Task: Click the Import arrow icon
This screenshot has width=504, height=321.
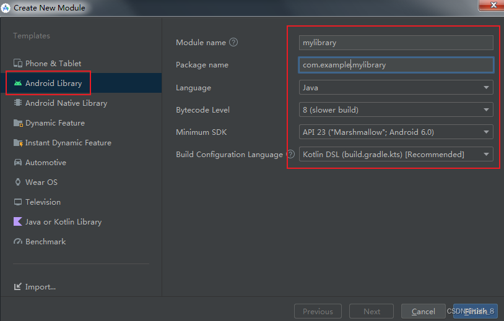Action: [x=18, y=286]
